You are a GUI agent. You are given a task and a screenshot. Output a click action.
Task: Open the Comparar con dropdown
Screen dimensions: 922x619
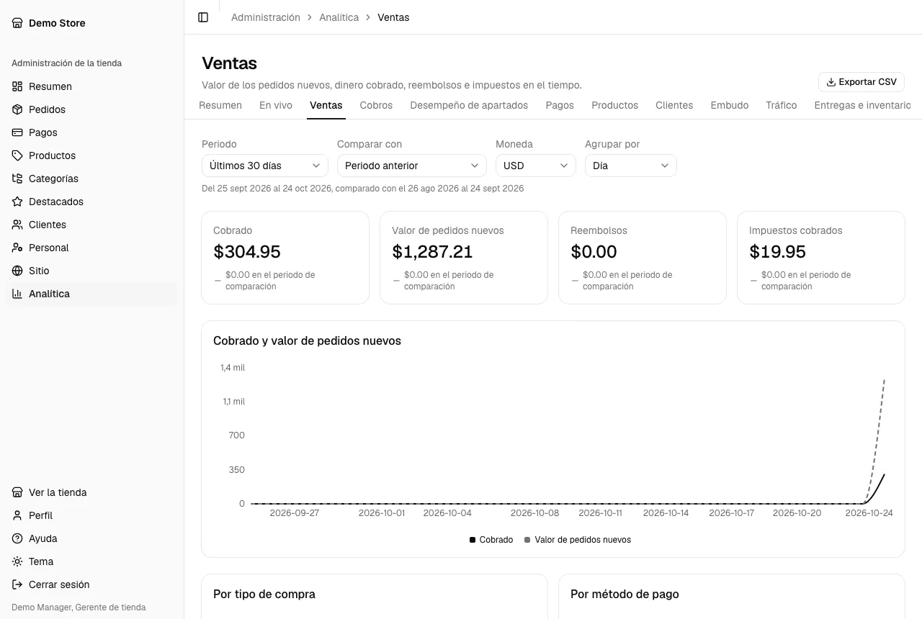tap(412, 166)
